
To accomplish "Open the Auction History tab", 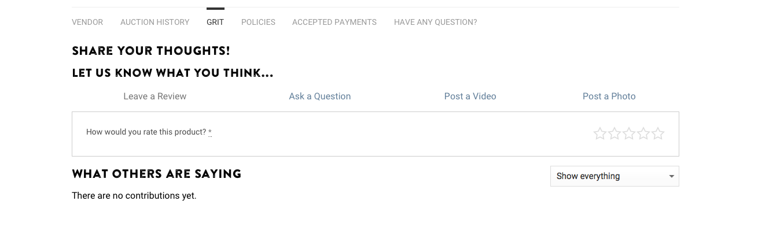I will pyautogui.click(x=154, y=22).
